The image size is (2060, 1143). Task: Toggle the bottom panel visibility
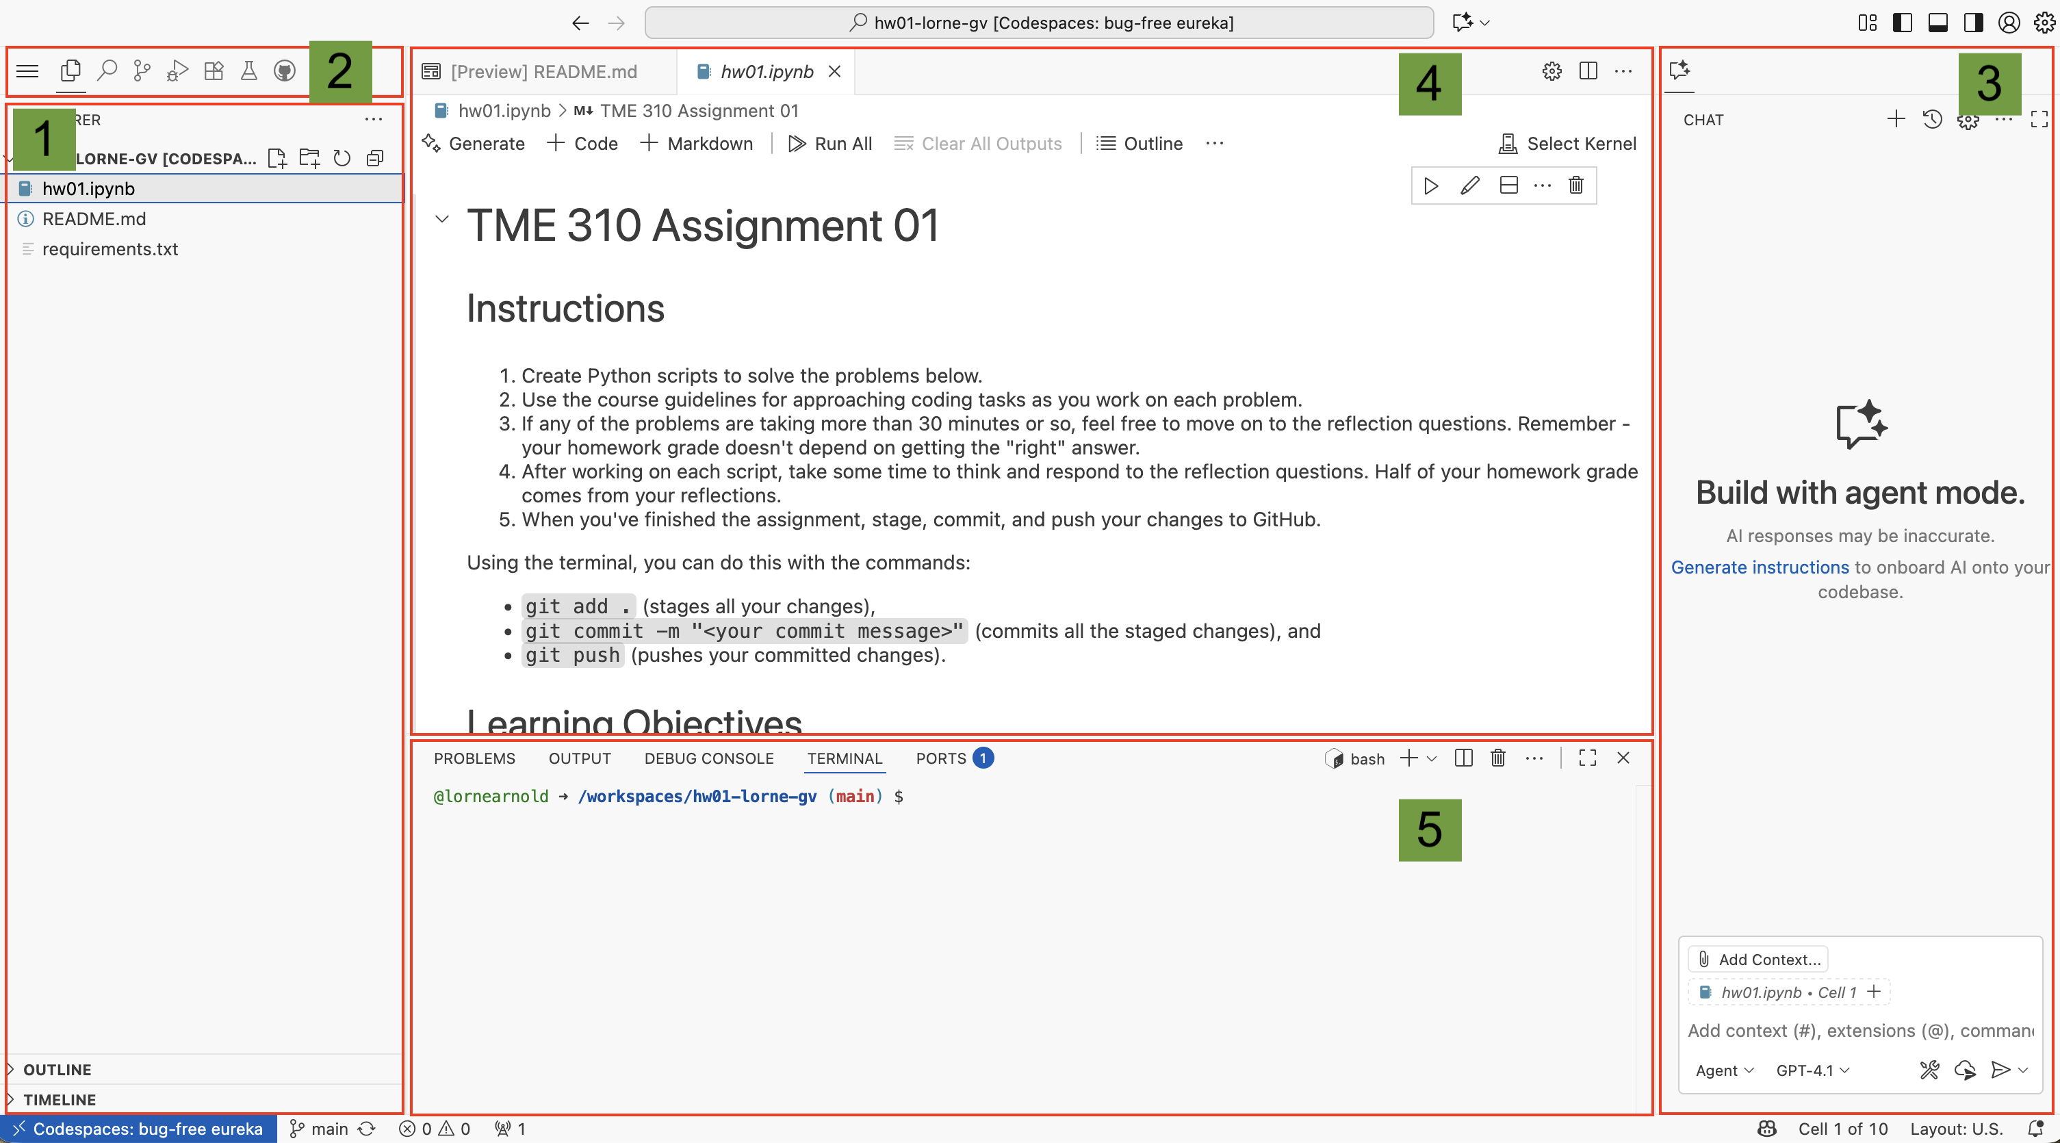1937,23
